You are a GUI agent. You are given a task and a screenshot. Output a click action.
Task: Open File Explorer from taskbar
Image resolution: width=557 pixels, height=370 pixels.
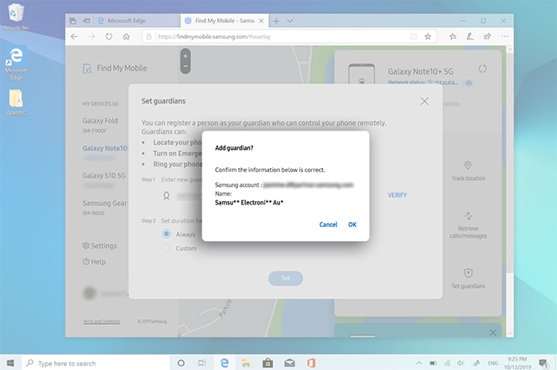tap(245, 363)
